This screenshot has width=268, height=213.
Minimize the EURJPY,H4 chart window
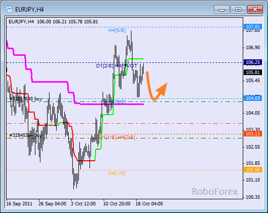tap(221, 9)
